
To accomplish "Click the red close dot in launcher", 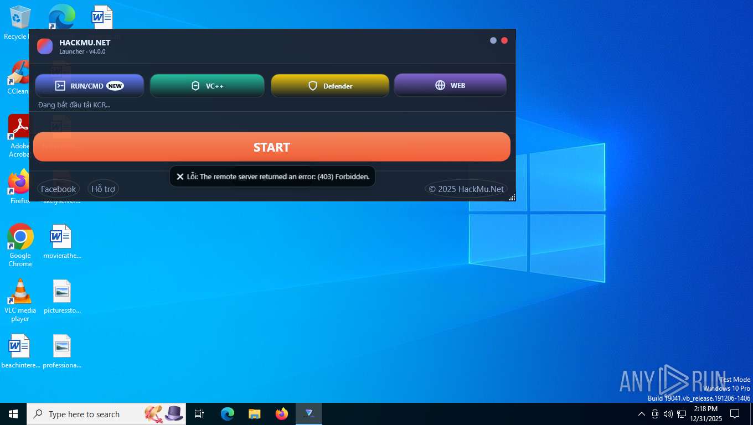I will click(x=504, y=40).
